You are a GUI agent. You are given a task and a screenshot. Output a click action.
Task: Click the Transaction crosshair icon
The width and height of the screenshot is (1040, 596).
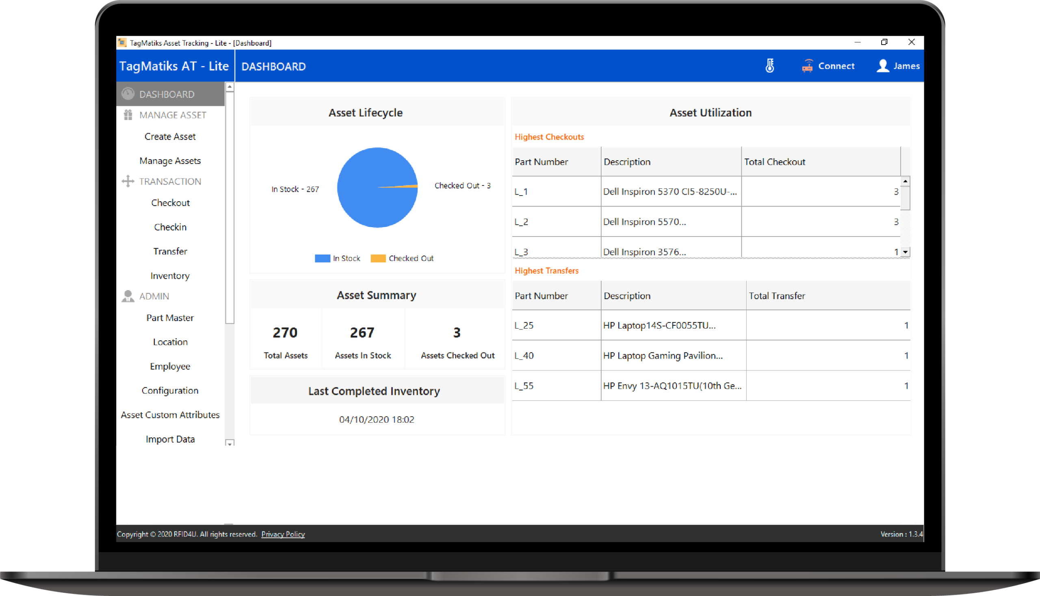pyautogui.click(x=128, y=181)
